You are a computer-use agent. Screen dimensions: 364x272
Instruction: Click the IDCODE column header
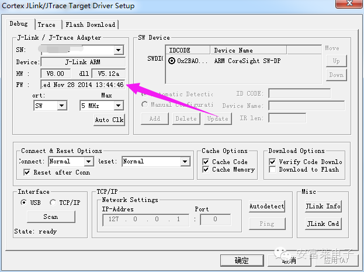pyautogui.click(x=188, y=50)
